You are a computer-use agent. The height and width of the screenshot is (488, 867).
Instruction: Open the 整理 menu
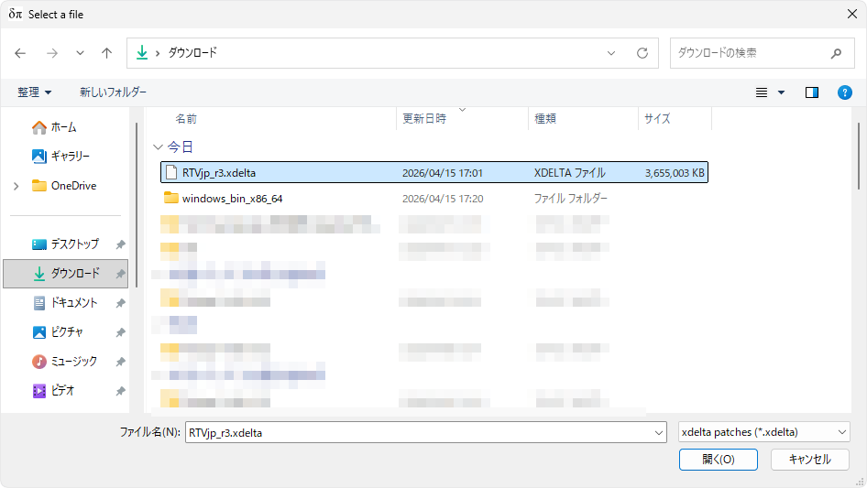[35, 92]
